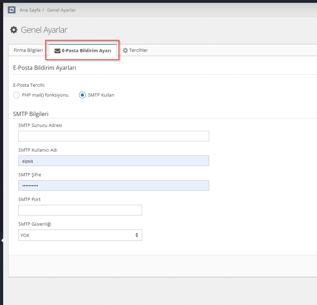Open the SMTP Güvenliği dropdown showing YOK
This screenshot has height=305, width=317.
[x=80, y=235]
